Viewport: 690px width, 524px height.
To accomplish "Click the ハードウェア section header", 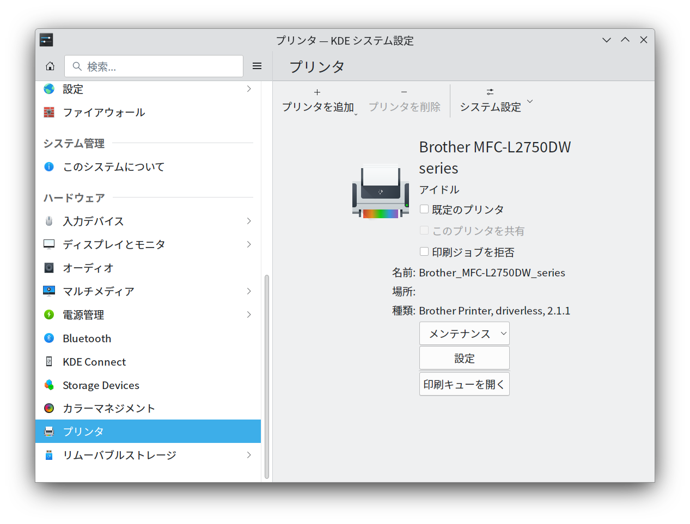I will [74, 198].
